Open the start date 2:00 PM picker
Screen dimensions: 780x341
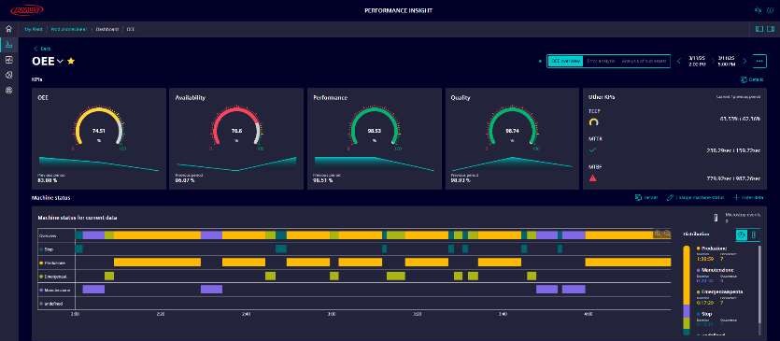[x=697, y=61]
